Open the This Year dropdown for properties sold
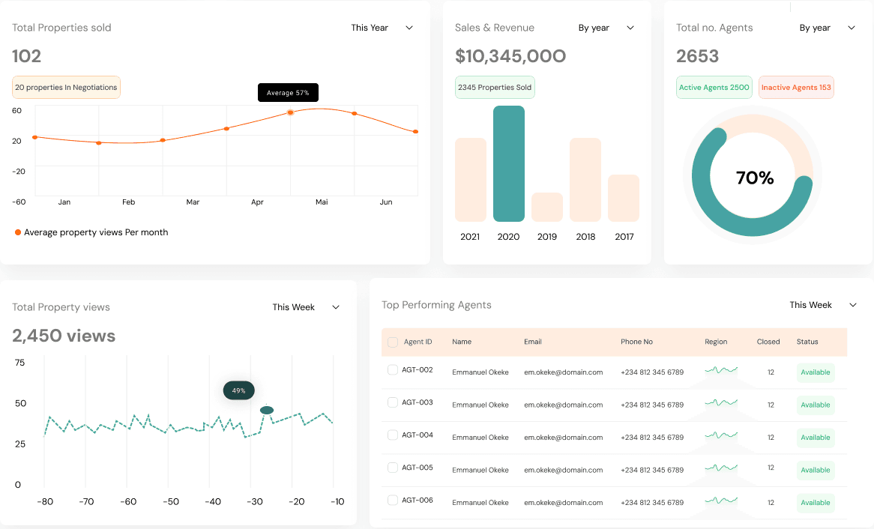The image size is (874, 529). [382, 28]
